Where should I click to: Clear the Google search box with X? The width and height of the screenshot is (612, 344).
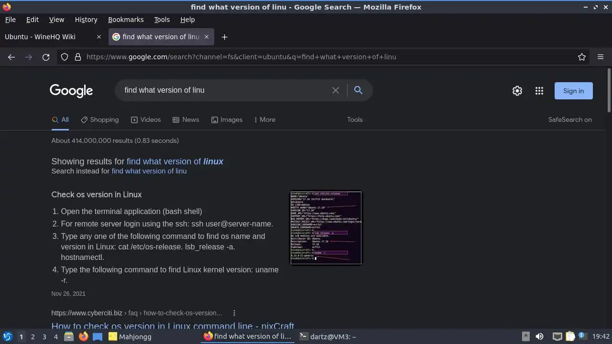pos(336,90)
